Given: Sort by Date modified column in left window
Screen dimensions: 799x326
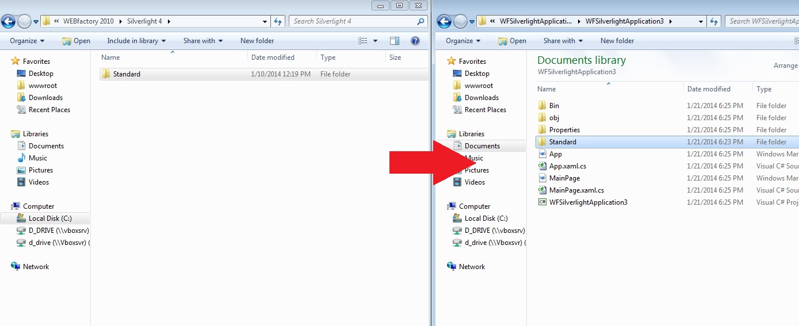Looking at the screenshot, I should [273, 57].
